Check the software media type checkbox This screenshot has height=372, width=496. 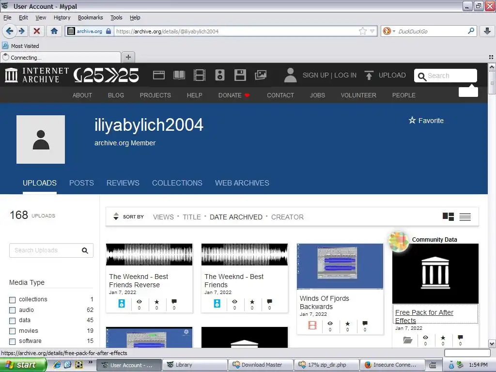pyautogui.click(x=12, y=341)
